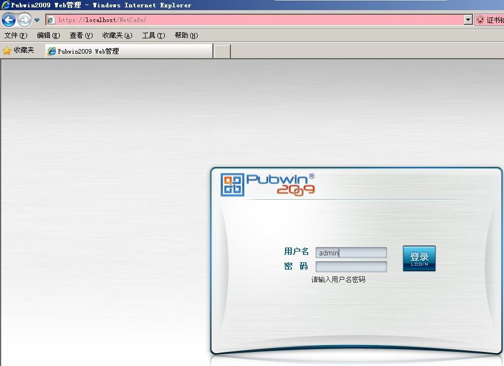Select the Pubwin2009 Web管理 tab

point(129,51)
